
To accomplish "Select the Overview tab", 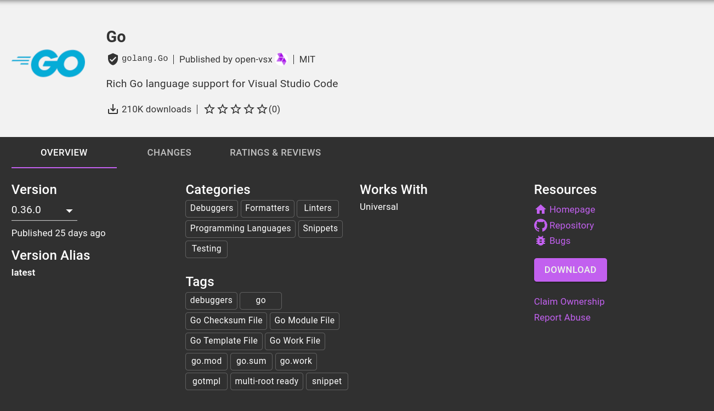I will [x=64, y=152].
